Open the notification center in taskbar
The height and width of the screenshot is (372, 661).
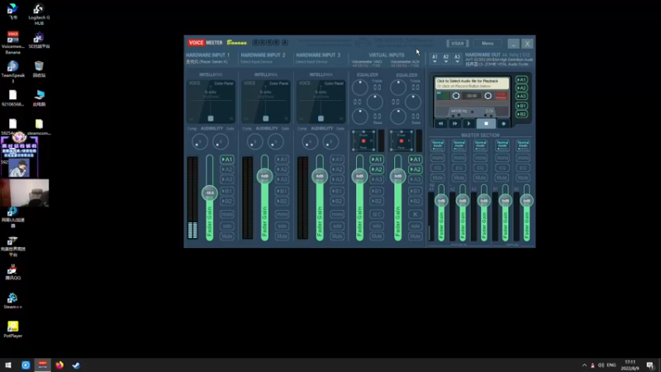coord(650,365)
